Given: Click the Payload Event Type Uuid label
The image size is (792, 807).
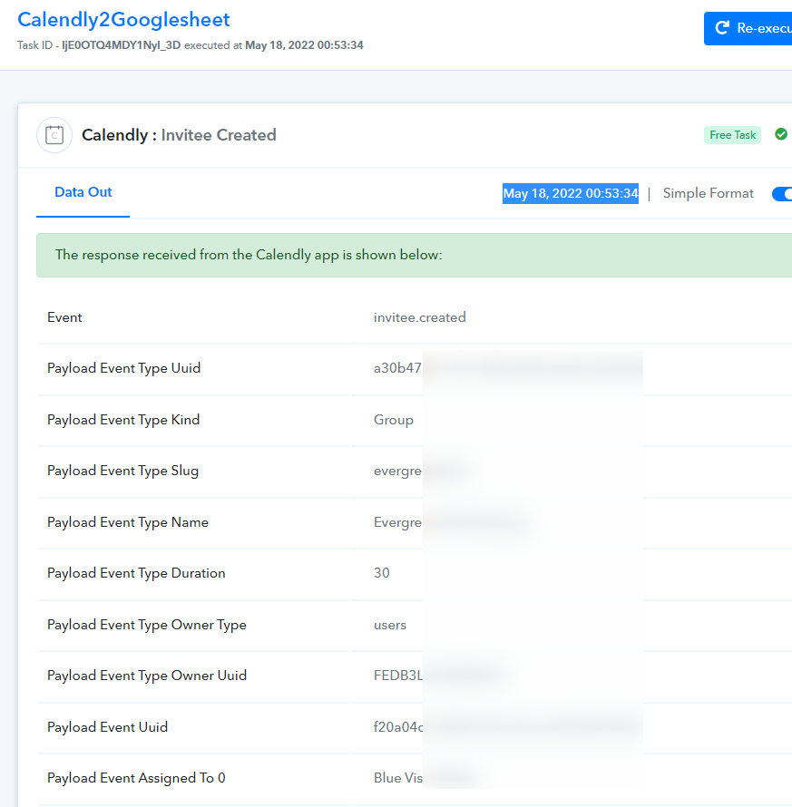Looking at the screenshot, I should click(123, 368).
